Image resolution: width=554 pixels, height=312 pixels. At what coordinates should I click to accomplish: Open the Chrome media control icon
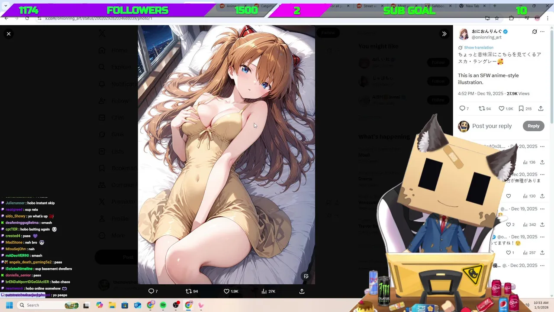(x=526, y=18)
